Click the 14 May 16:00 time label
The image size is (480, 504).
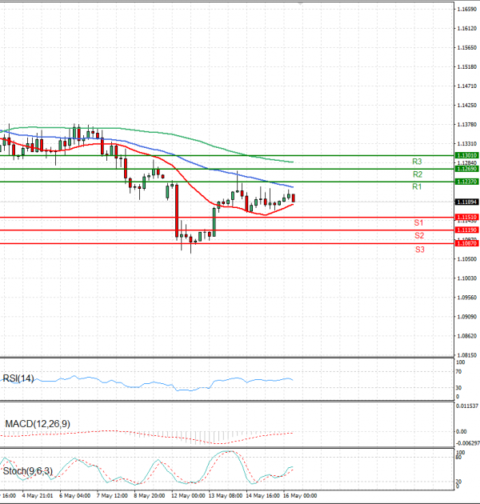point(262,496)
